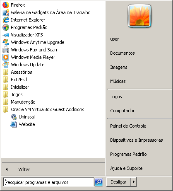
Task: Click the VirtualBox Uninstall icon
Action: pyautogui.click(x=14, y=117)
